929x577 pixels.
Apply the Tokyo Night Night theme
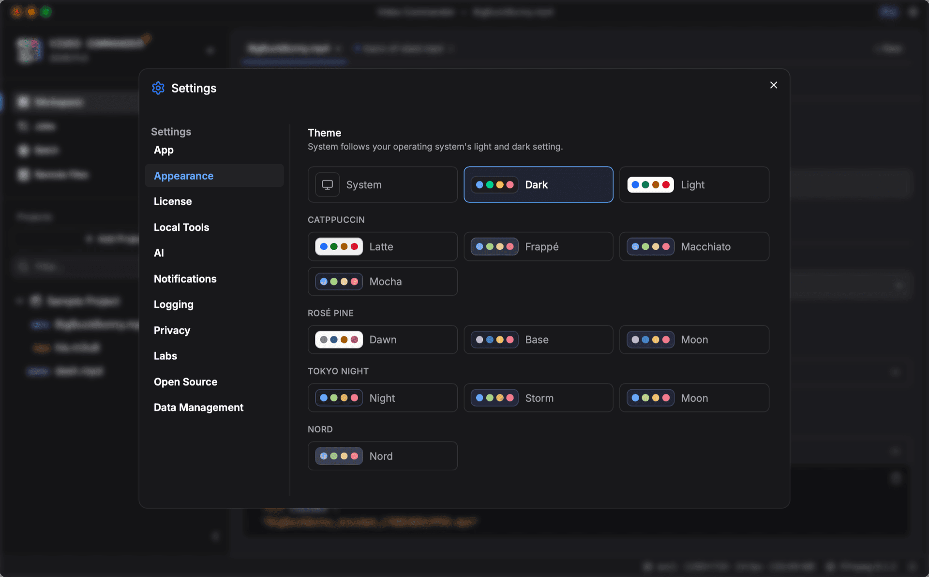click(x=382, y=398)
